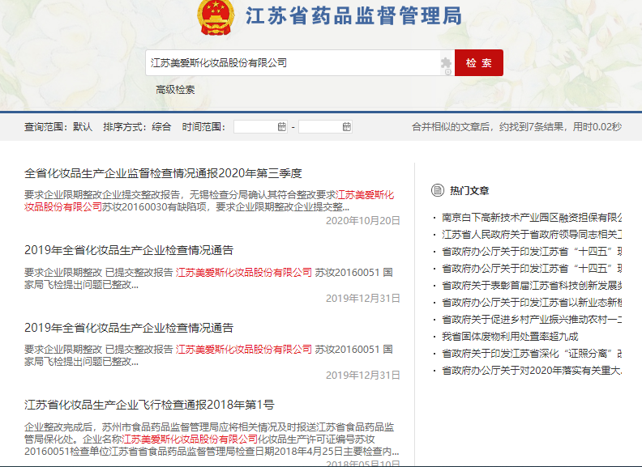The width and height of the screenshot is (642, 467).
Task: Open the end date calendar icon
Action: click(346, 127)
